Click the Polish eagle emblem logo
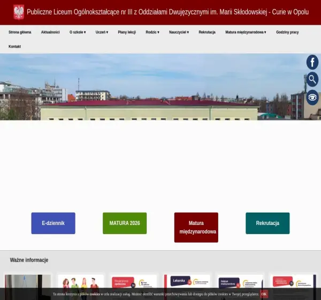Screen dimensions: 321x300 (19, 12)
